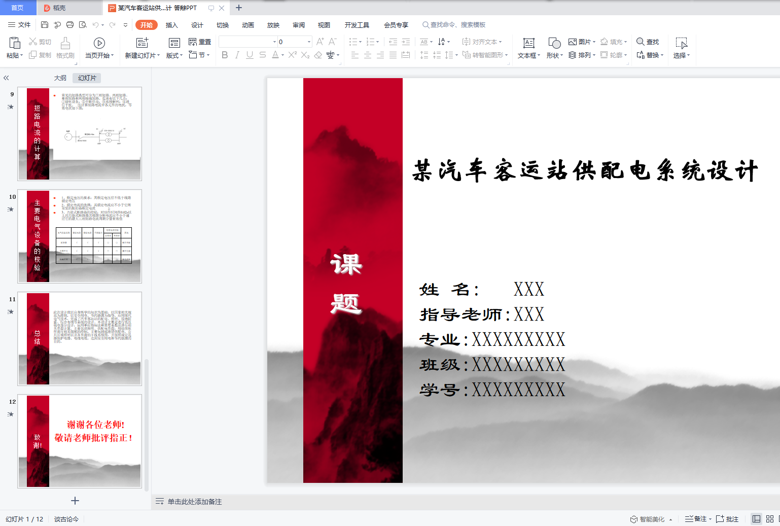Toggle Italic formatting
The image size is (780, 526).
237,55
